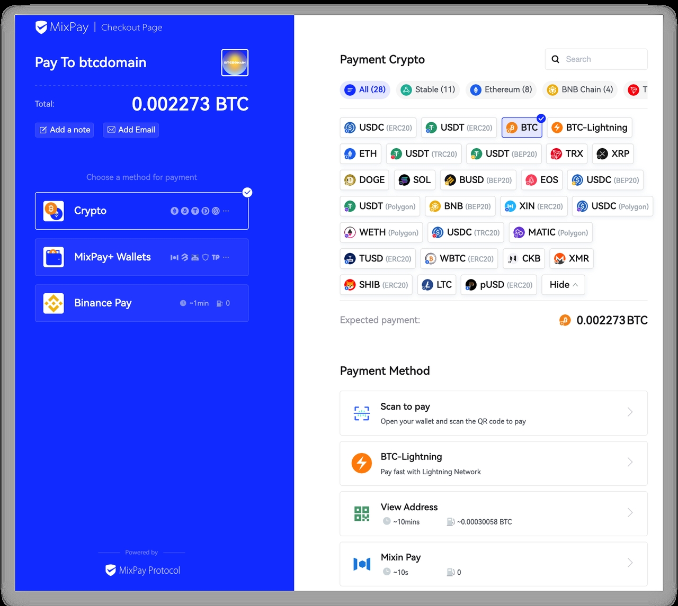Choose USDT (TRC20) as payment crypto
The height and width of the screenshot is (606, 678).
(424, 153)
